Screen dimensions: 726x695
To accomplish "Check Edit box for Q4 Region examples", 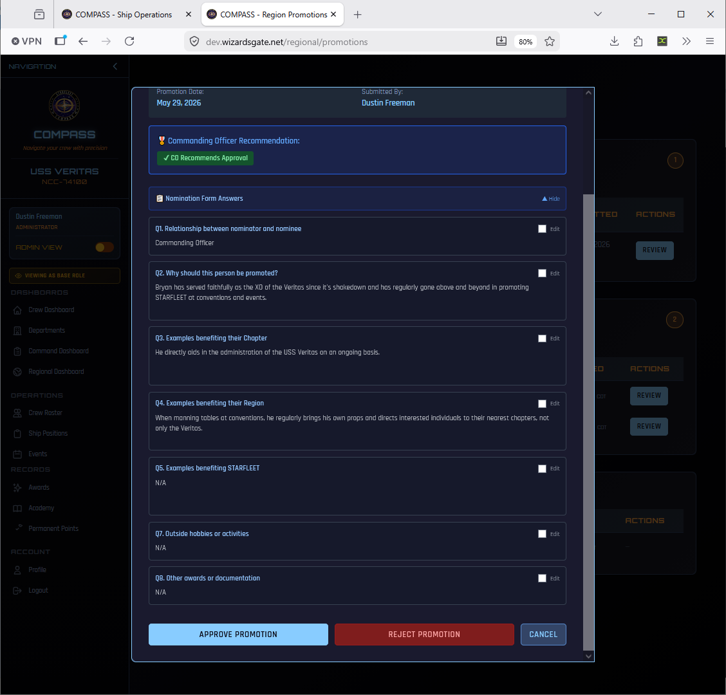I will [542, 403].
